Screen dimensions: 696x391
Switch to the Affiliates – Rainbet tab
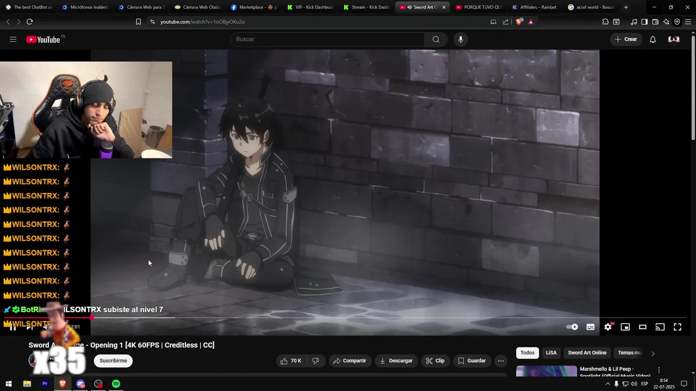click(x=535, y=7)
